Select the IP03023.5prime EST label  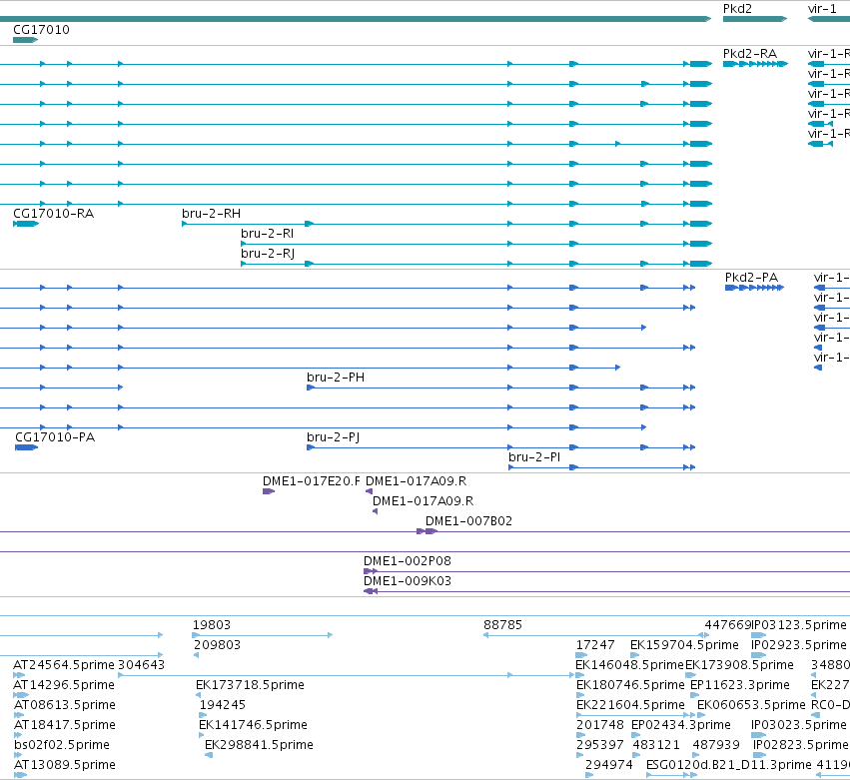[798, 725]
